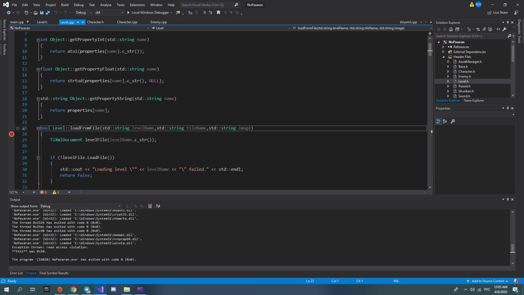Click the Save All toolbar icon
The width and height of the screenshot is (524, 295).
point(48,13)
